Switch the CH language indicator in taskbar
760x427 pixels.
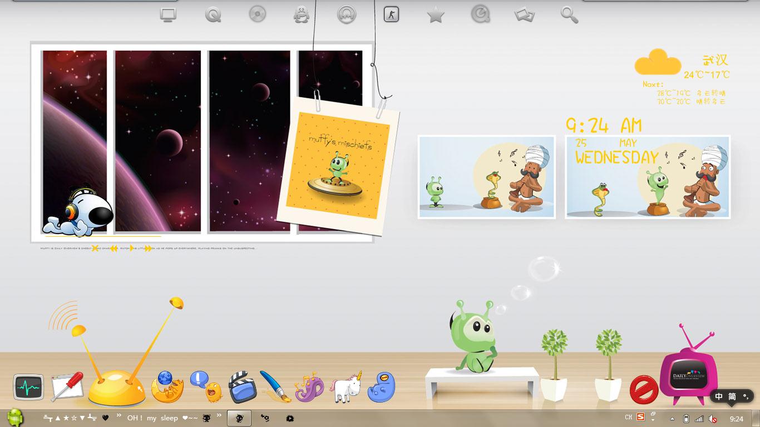(x=629, y=417)
